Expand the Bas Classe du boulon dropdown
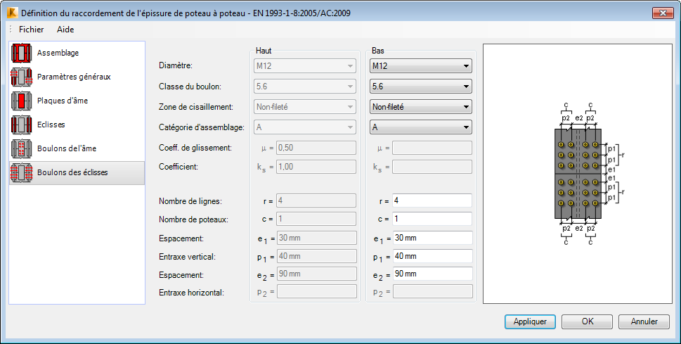This screenshot has width=681, height=344. [420, 87]
